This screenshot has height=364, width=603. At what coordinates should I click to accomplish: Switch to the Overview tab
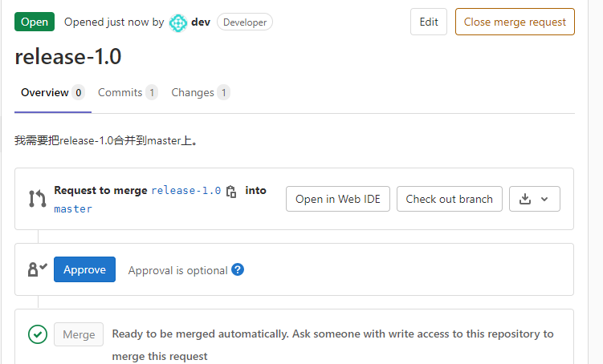pos(45,92)
